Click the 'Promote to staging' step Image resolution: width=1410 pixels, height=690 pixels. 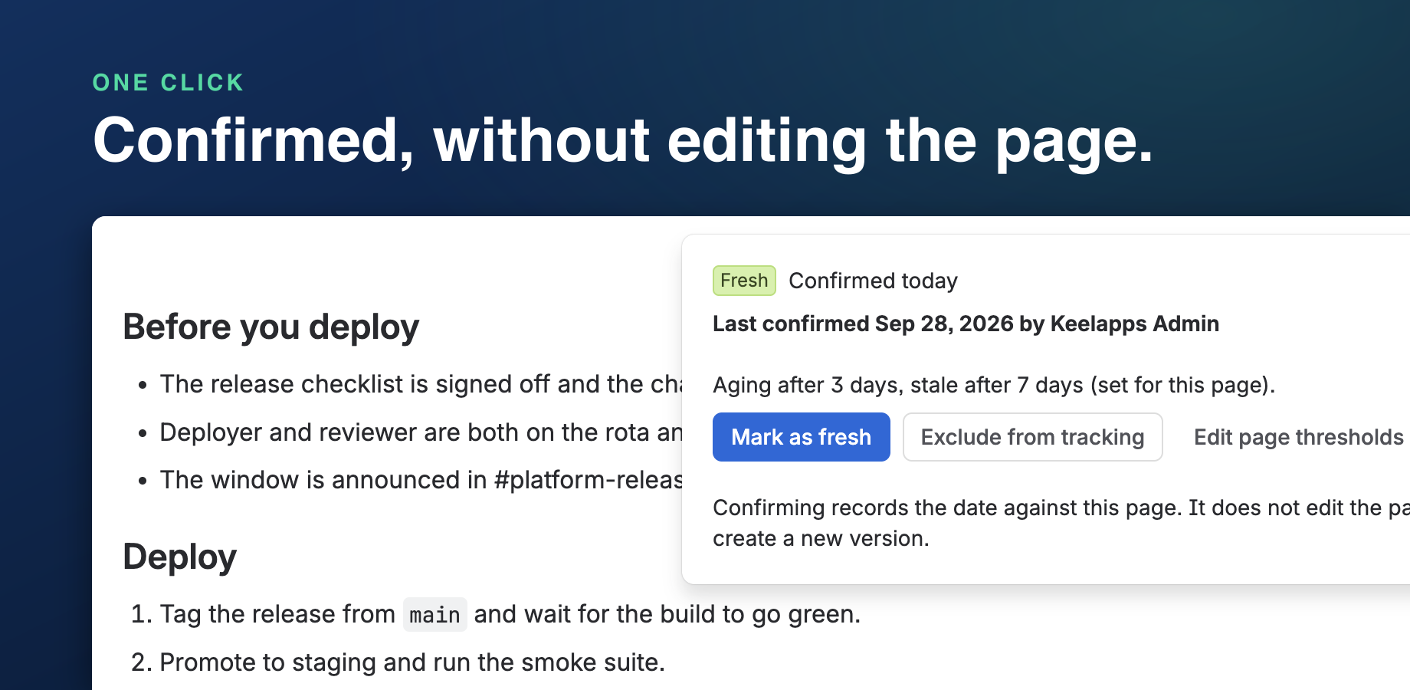point(412,662)
